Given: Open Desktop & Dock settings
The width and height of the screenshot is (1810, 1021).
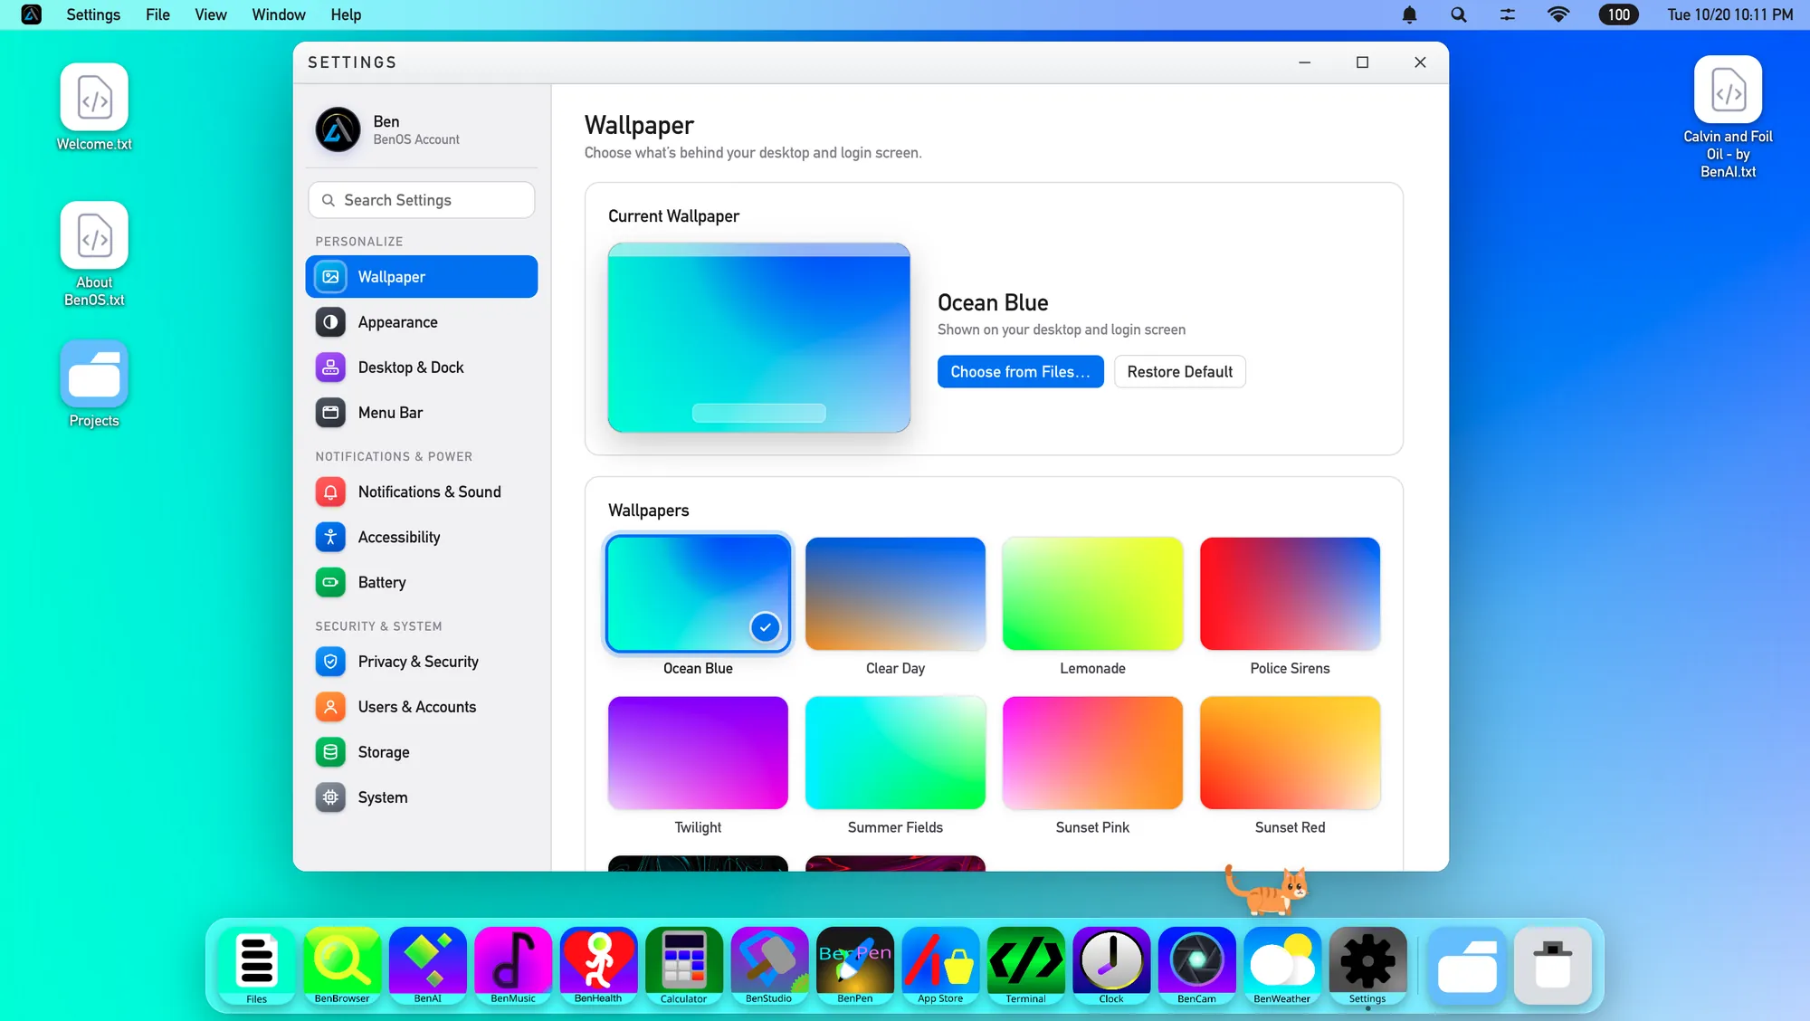Looking at the screenshot, I should click(422, 367).
